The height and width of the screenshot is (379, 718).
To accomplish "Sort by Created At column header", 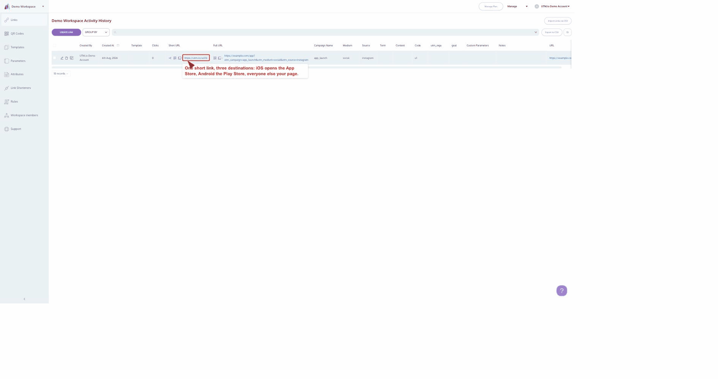I will 108,46.
